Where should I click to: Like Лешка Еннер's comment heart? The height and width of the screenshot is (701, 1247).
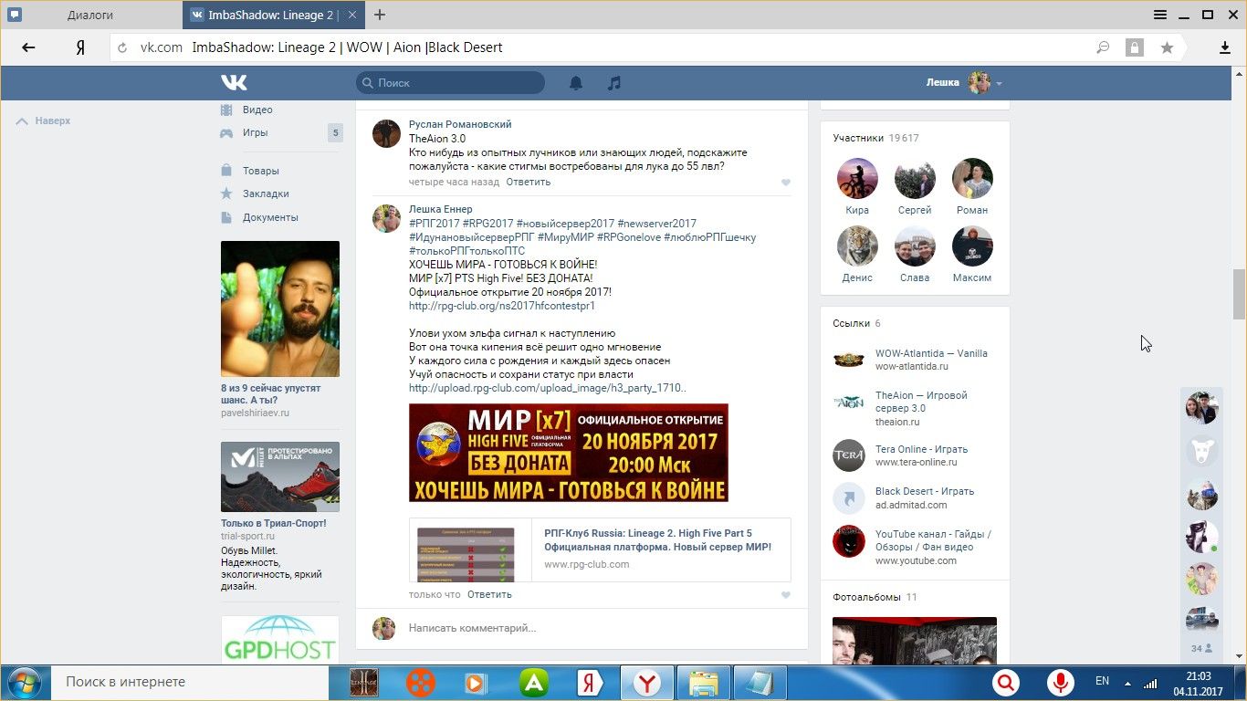click(785, 595)
